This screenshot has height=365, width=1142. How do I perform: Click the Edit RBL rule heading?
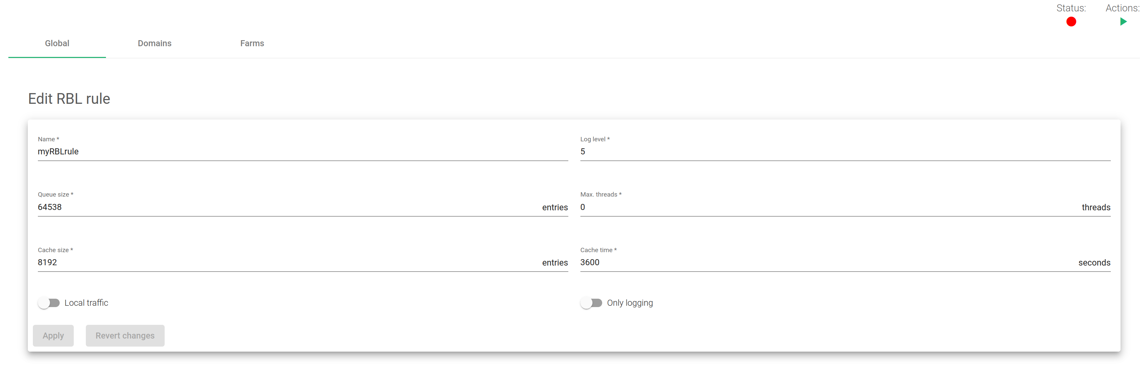[69, 99]
